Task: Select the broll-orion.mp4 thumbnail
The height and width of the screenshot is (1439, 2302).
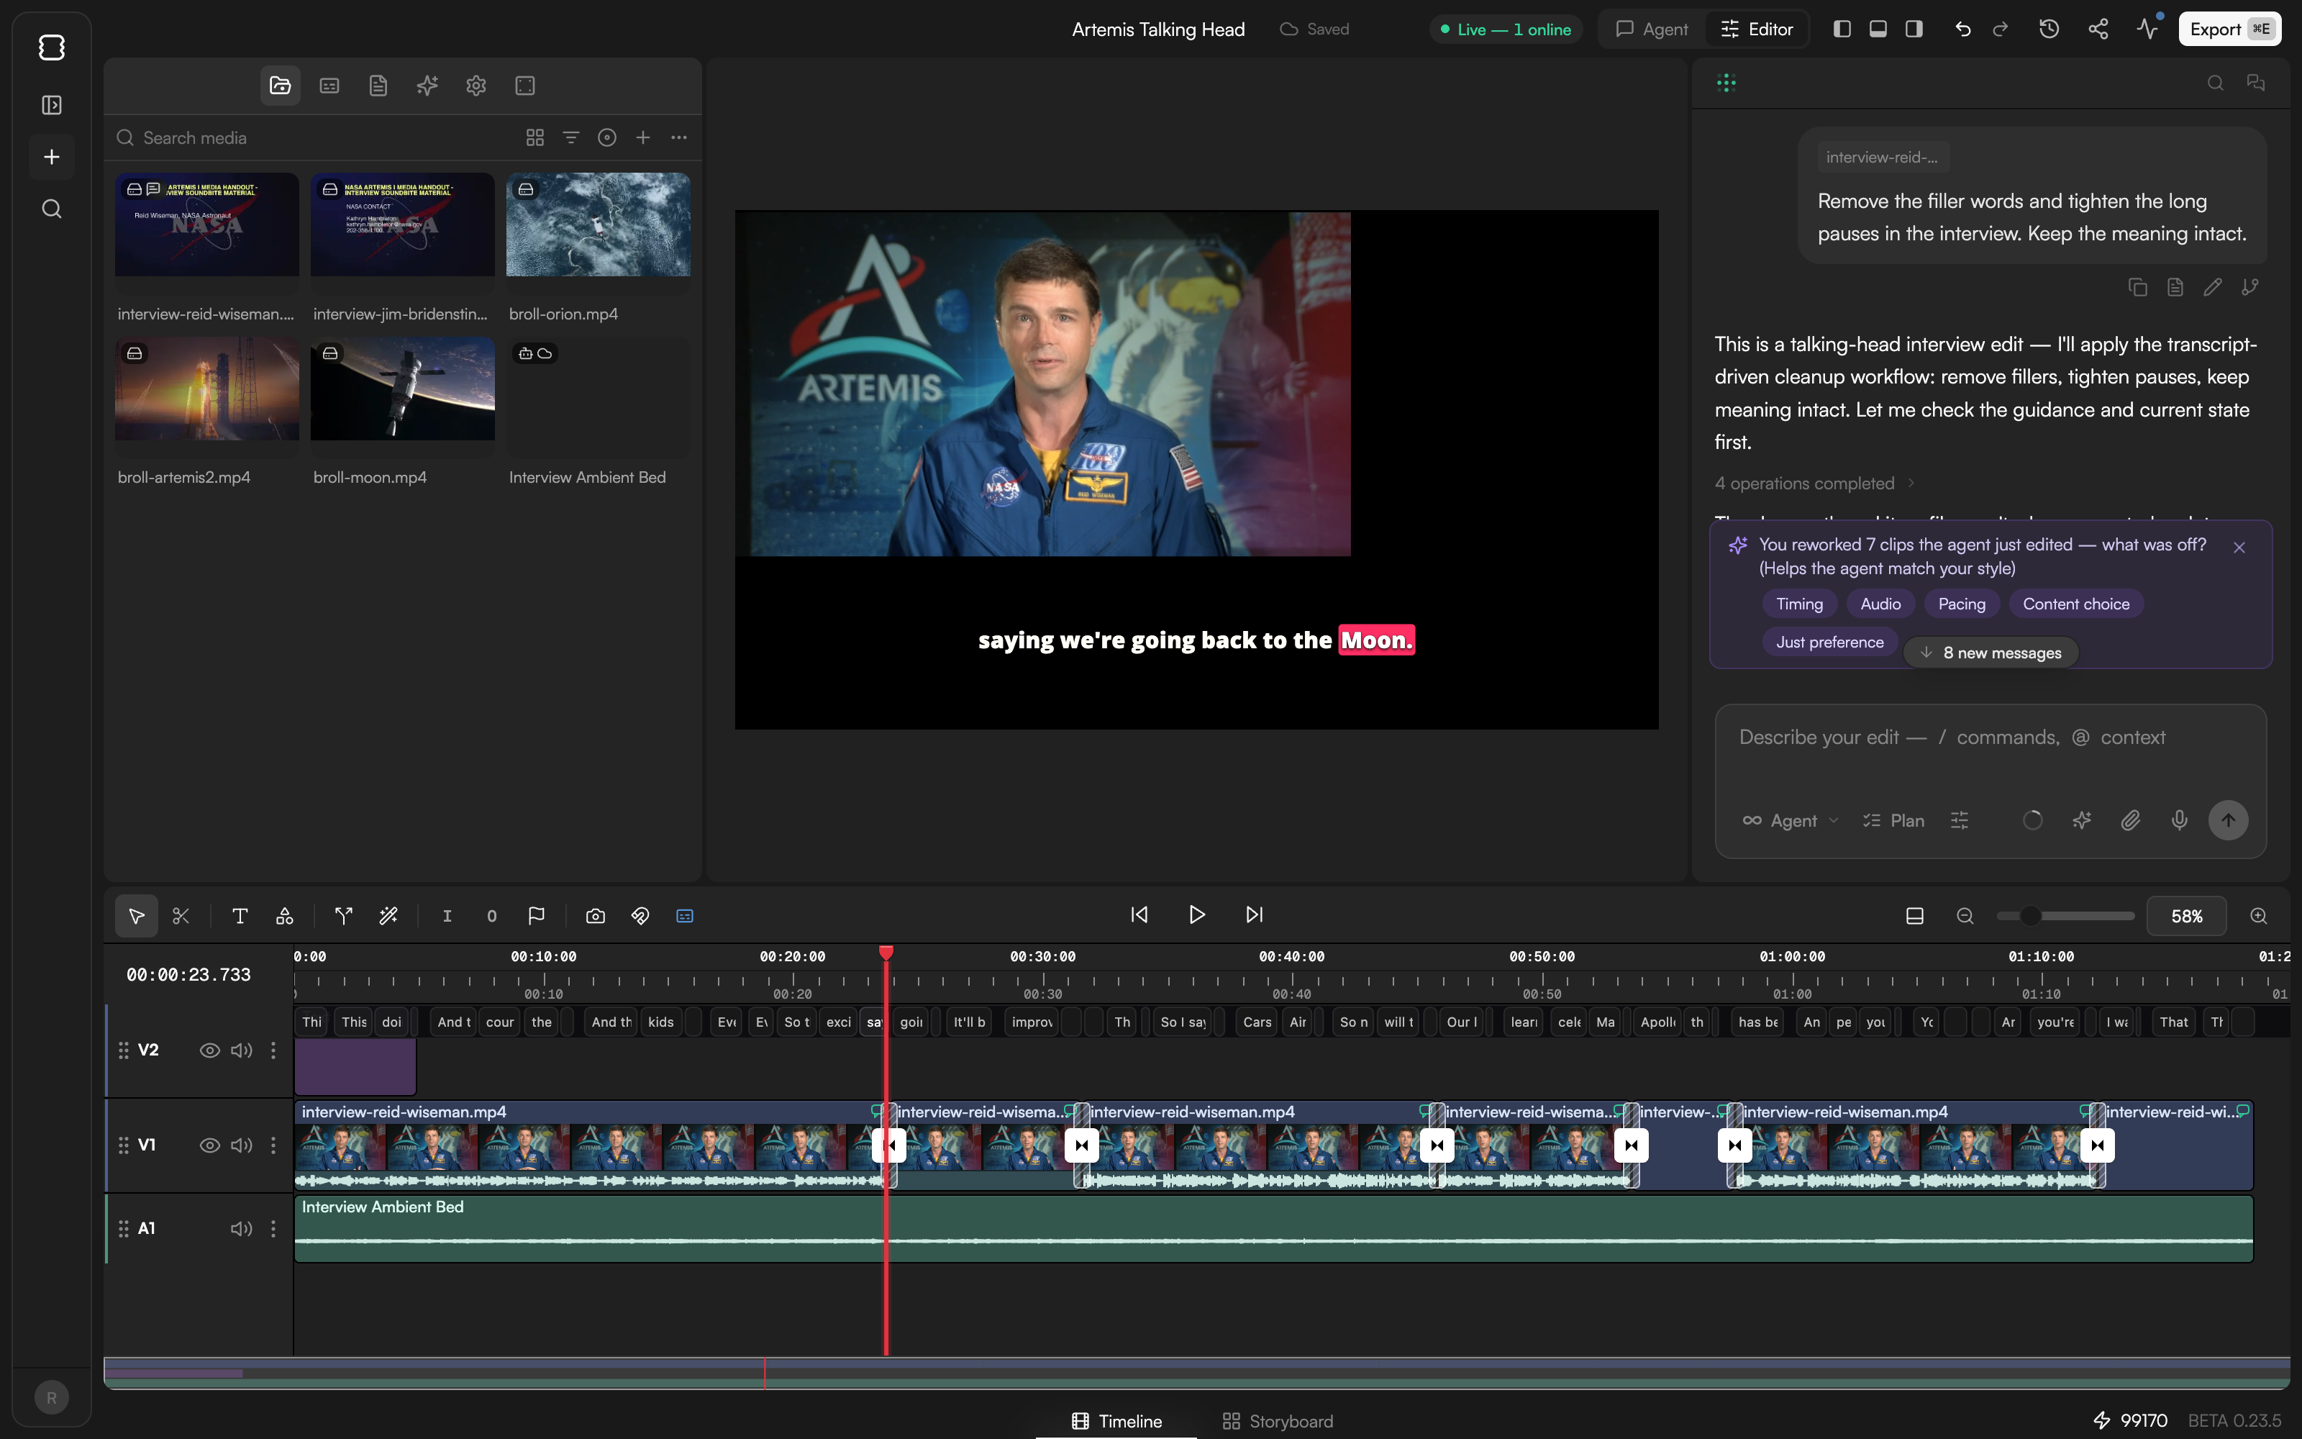Action: pyautogui.click(x=599, y=224)
